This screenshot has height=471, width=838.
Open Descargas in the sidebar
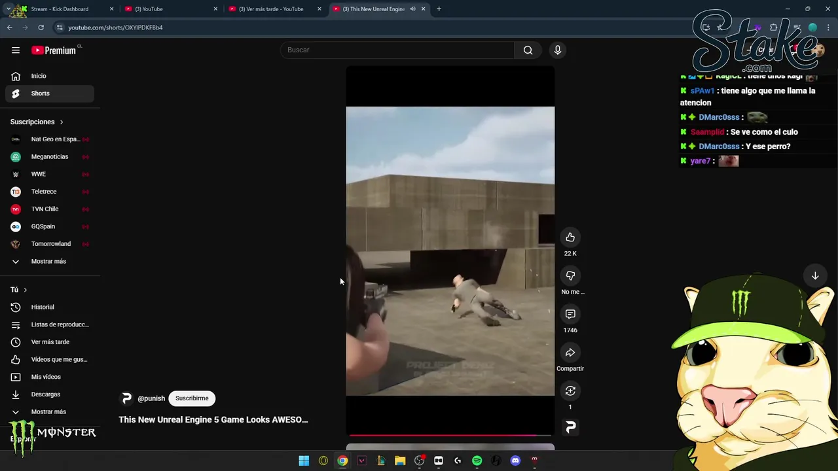coord(50,394)
